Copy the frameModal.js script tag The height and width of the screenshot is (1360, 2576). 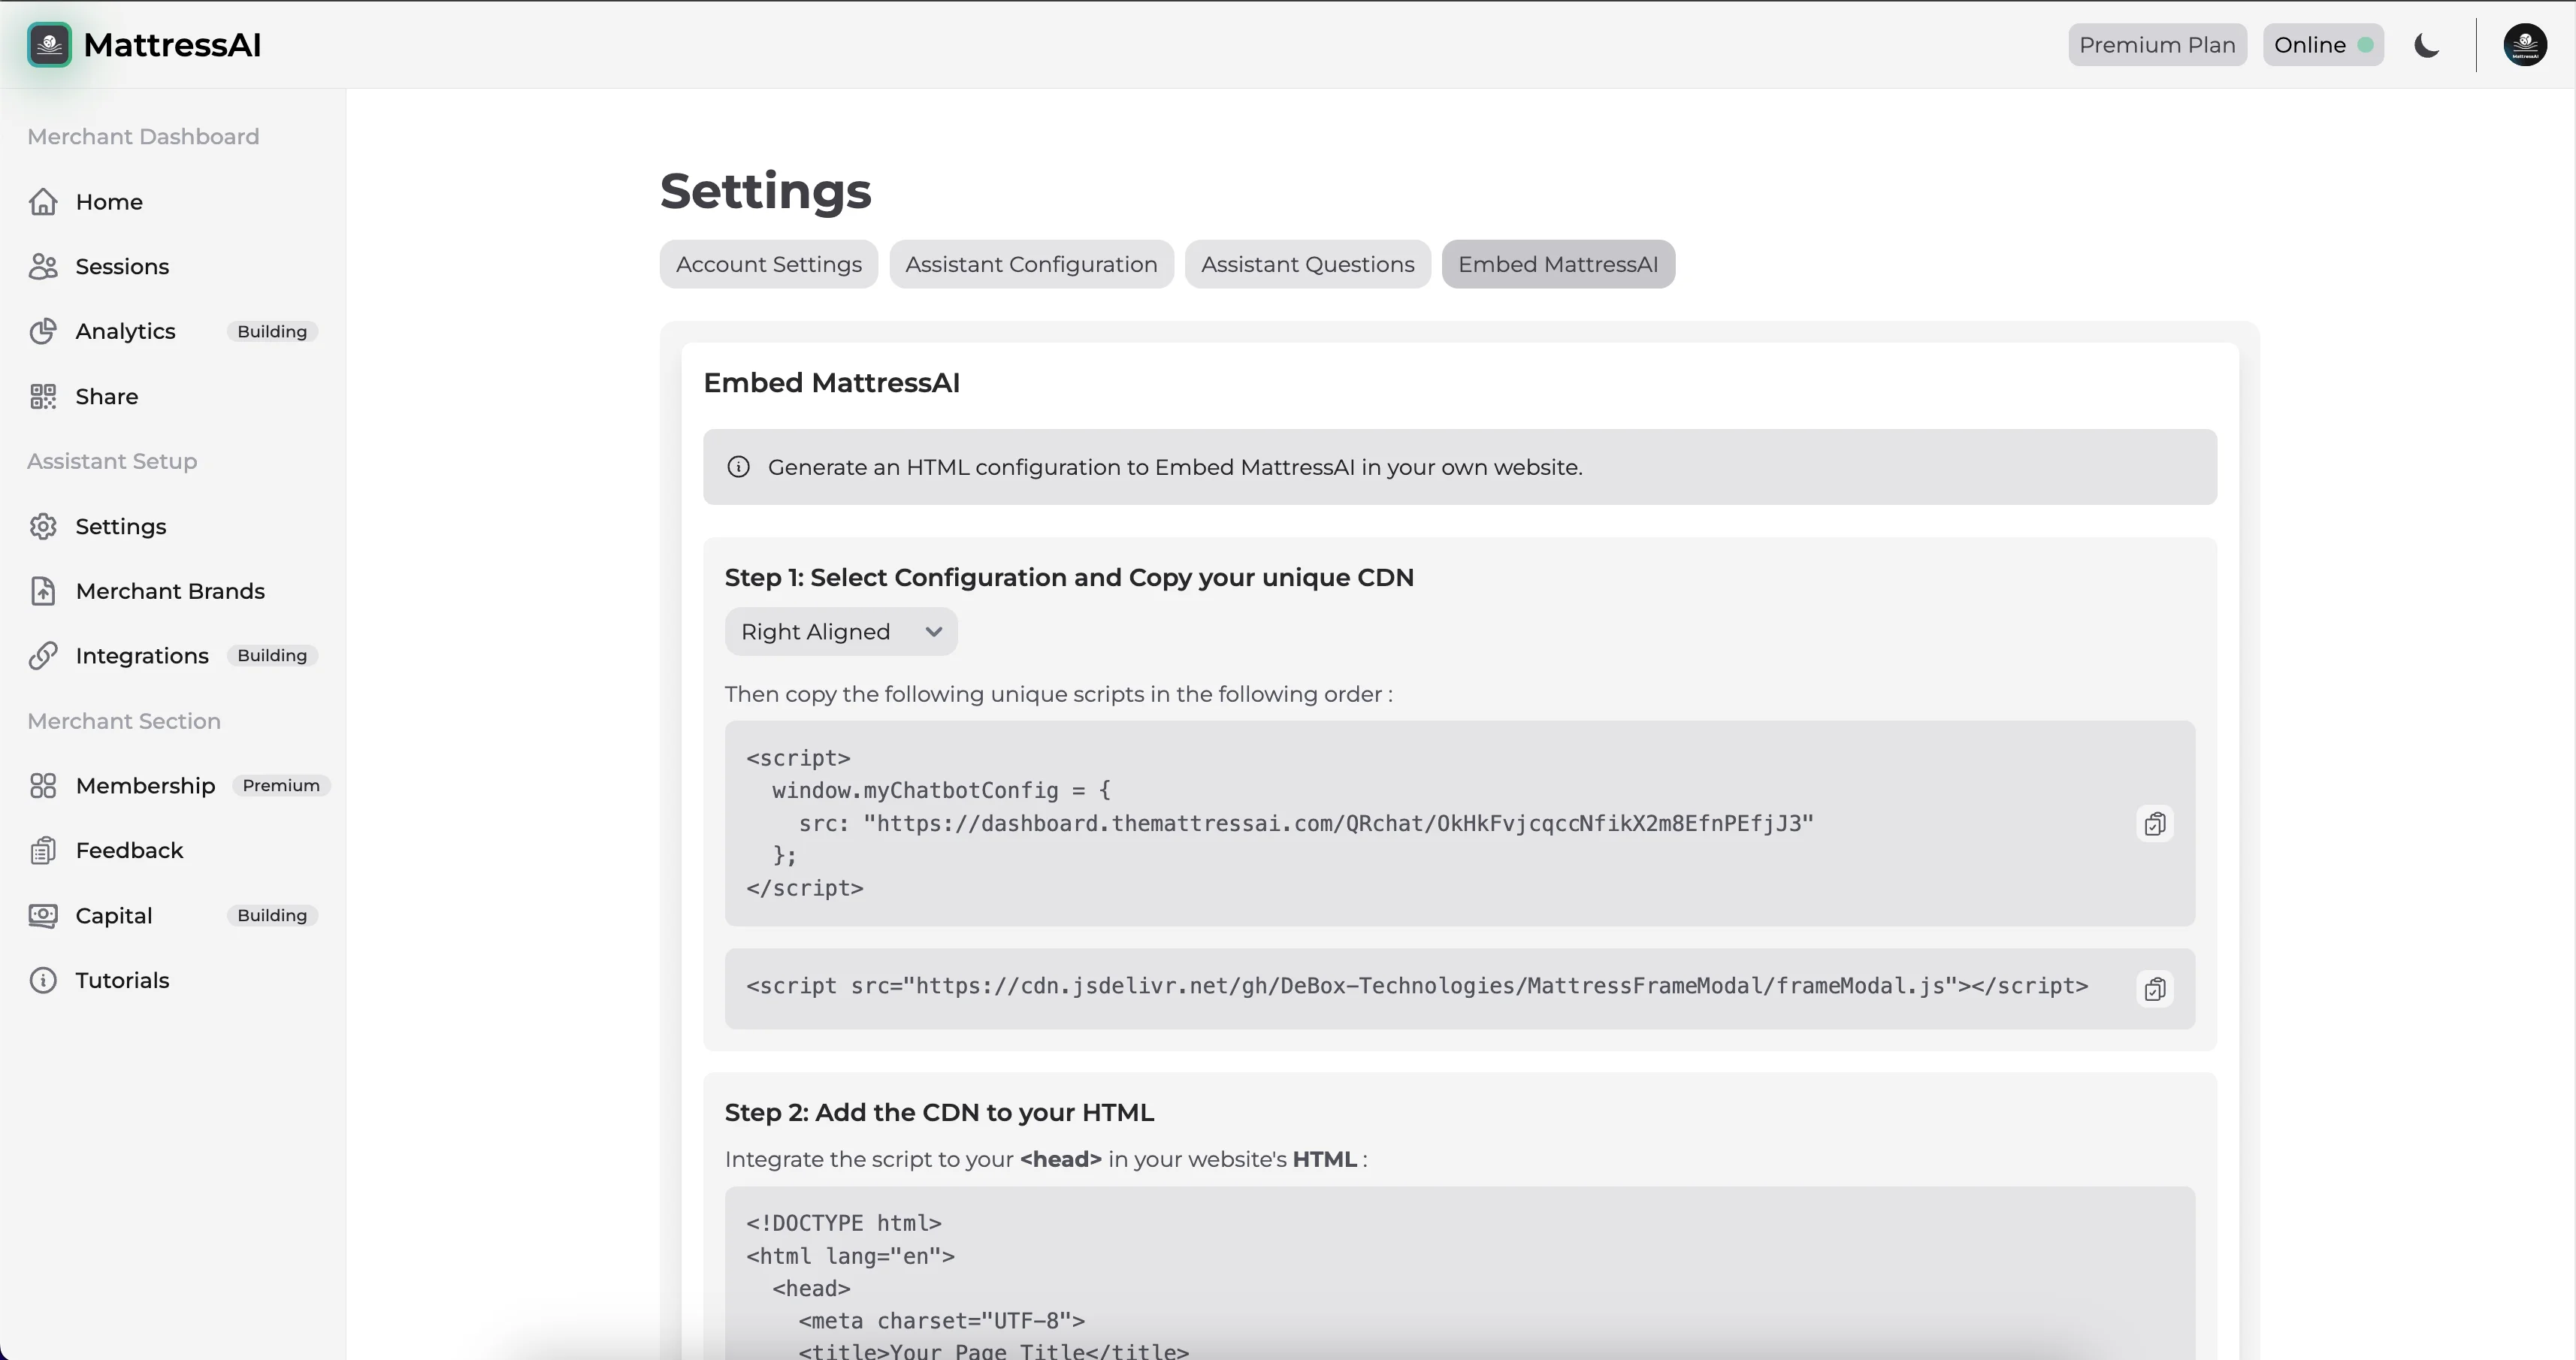(2155, 989)
